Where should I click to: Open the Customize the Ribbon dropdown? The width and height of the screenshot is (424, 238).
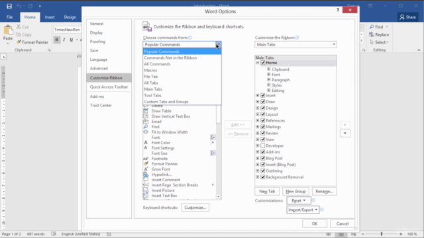[x=295, y=44]
